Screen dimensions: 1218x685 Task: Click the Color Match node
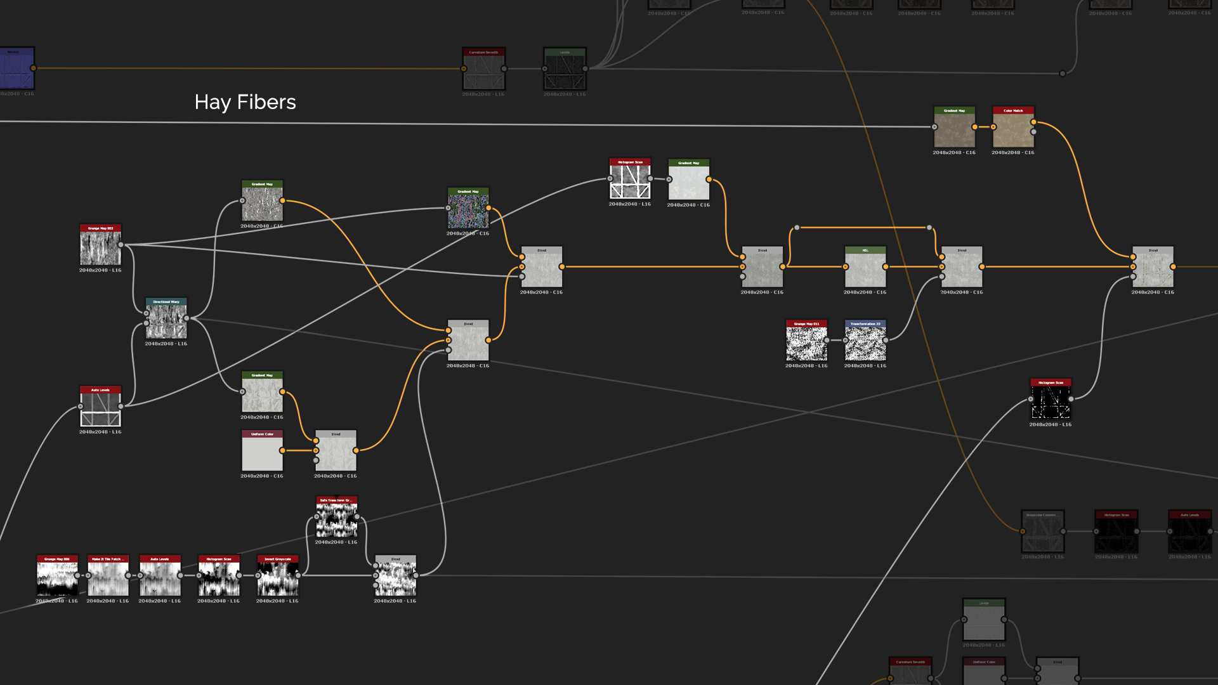[1013, 129]
